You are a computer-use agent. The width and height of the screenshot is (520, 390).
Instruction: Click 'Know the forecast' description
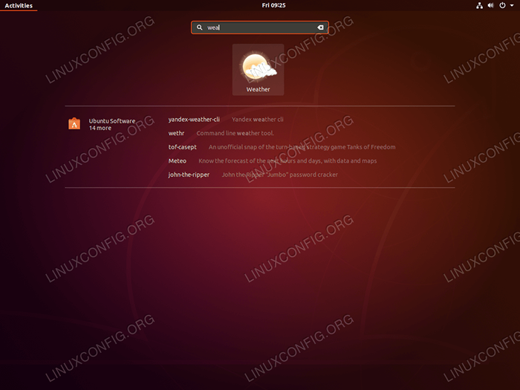287,161
